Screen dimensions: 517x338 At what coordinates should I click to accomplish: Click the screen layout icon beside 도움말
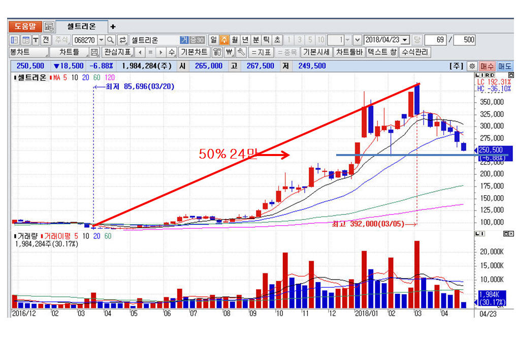48,26
